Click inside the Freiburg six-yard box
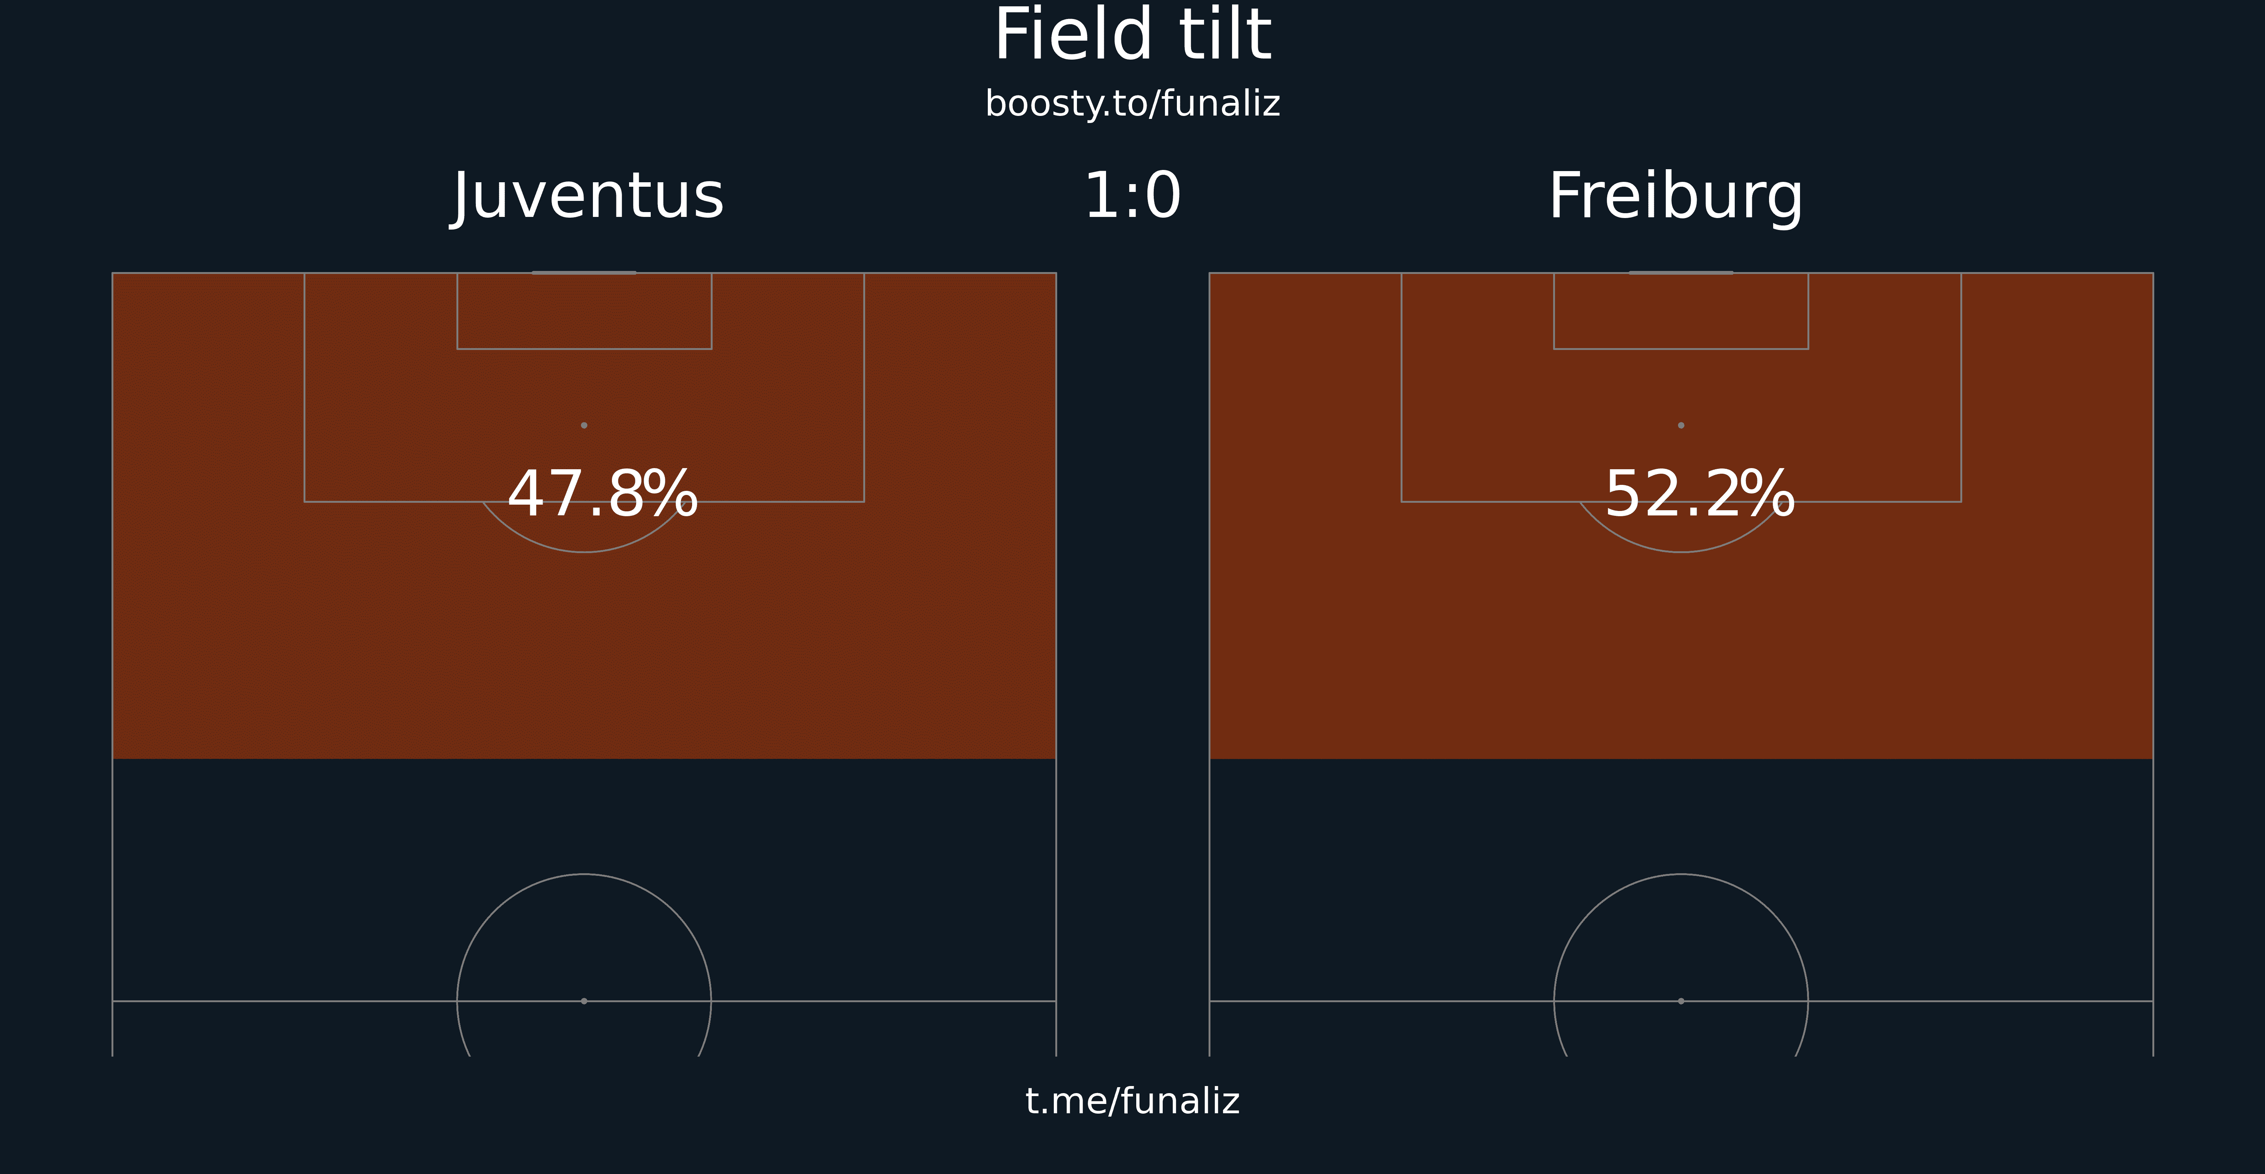The height and width of the screenshot is (1174, 2265). tap(1681, 311)
